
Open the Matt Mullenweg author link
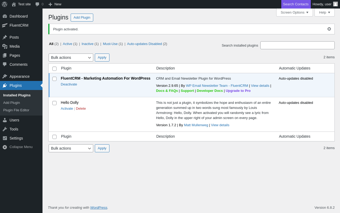click(x=196, y=125)
